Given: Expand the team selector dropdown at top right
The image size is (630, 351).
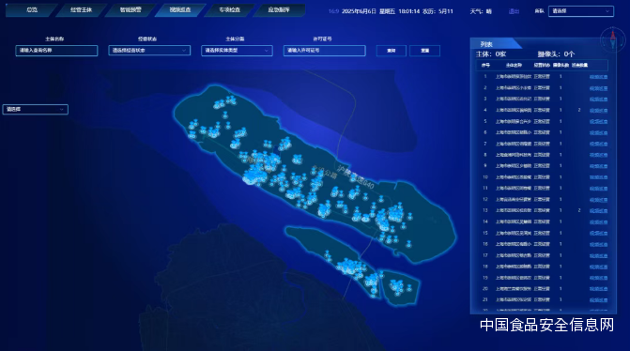Looking at the screenshot, I should tap(580, 11).
